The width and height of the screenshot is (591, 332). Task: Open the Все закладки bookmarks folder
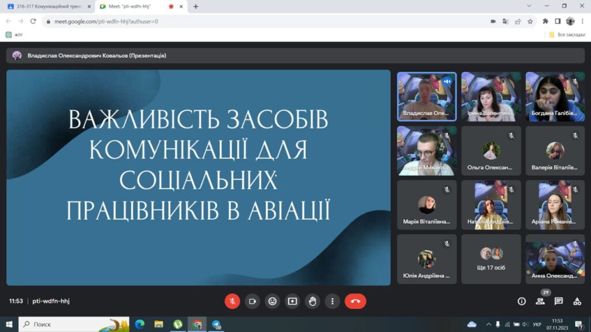[x=567, y=35]
